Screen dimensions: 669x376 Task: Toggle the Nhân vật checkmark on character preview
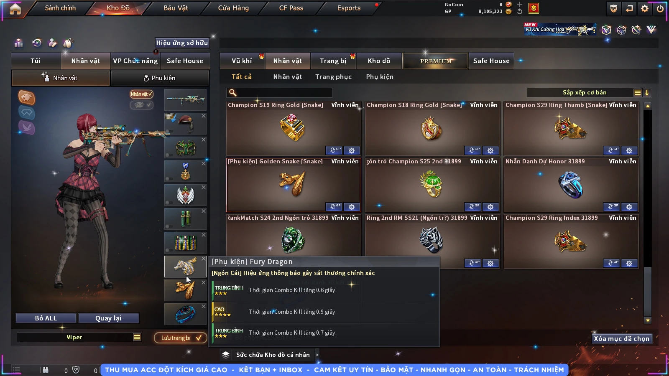pos(141,94)
